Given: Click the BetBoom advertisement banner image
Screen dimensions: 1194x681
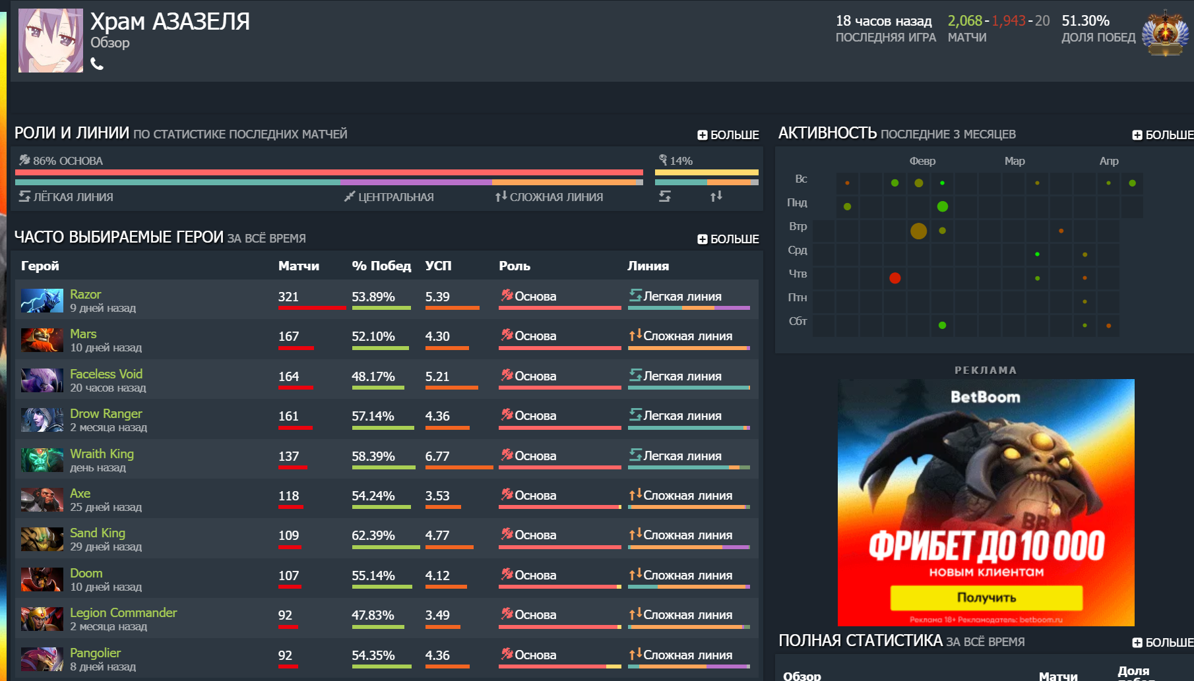Looking at the screenshot, I should click(986, 502).
